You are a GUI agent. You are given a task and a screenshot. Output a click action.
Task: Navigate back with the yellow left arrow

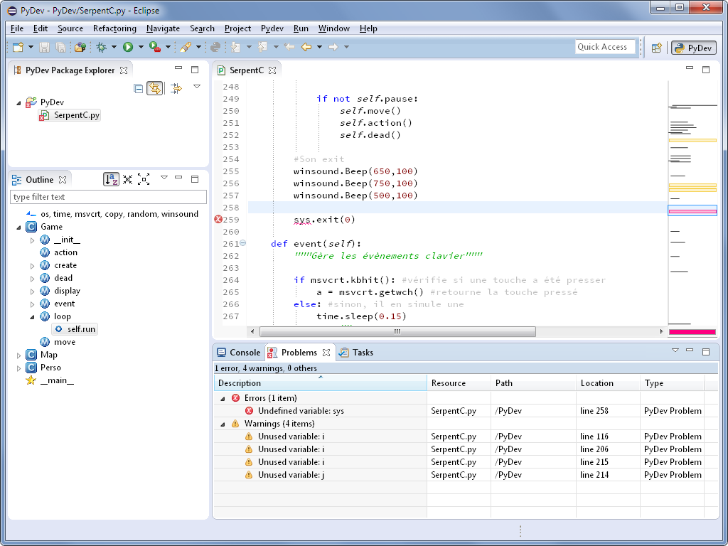point(306,47)
